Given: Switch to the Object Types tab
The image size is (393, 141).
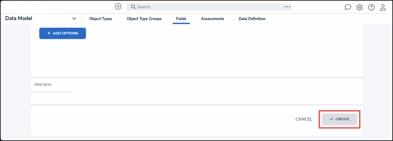Looking at the screenshot, I should pyautogui.click(x=101, y=19).
